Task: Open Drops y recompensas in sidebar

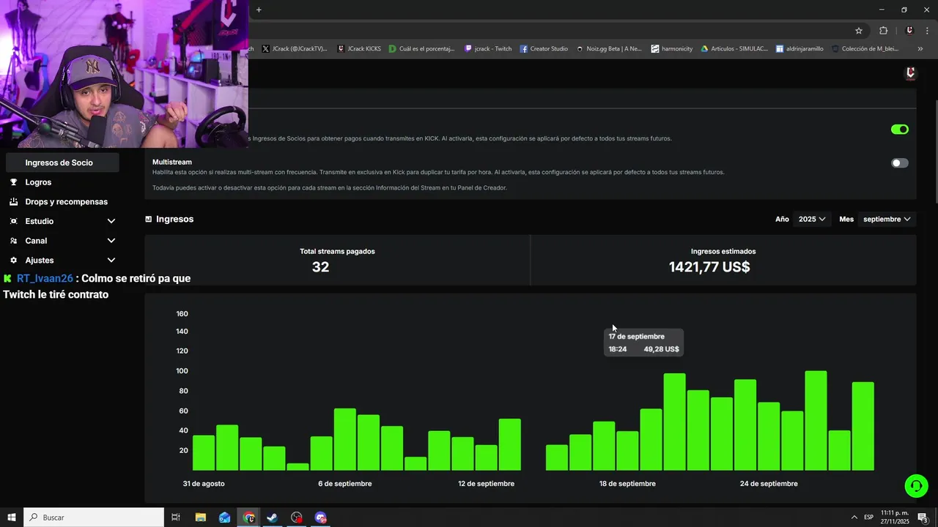Action: point(66,201)
